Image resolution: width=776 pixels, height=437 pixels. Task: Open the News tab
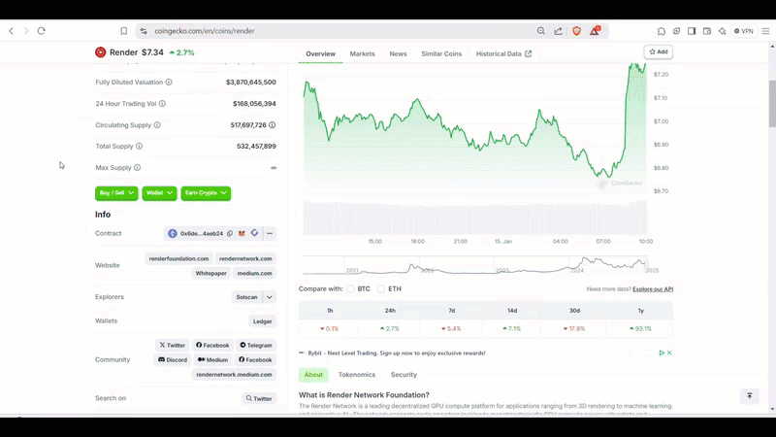pyautogui.click(x=398, y=53)
